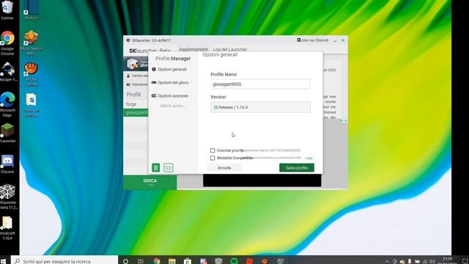Open the Version dropdown showing Release / 1.16.4
The height and width of the screenshot is (264, 469).
(260, 107)
